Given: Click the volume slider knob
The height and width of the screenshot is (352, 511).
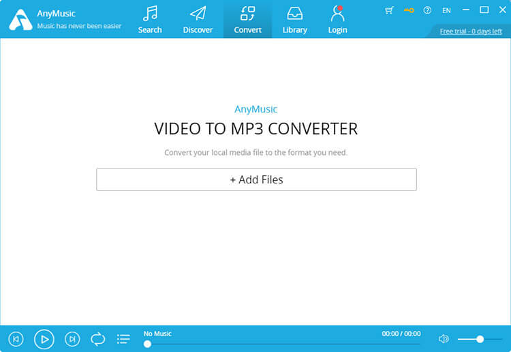Looking at the screenshot, I should pos(480,339).
